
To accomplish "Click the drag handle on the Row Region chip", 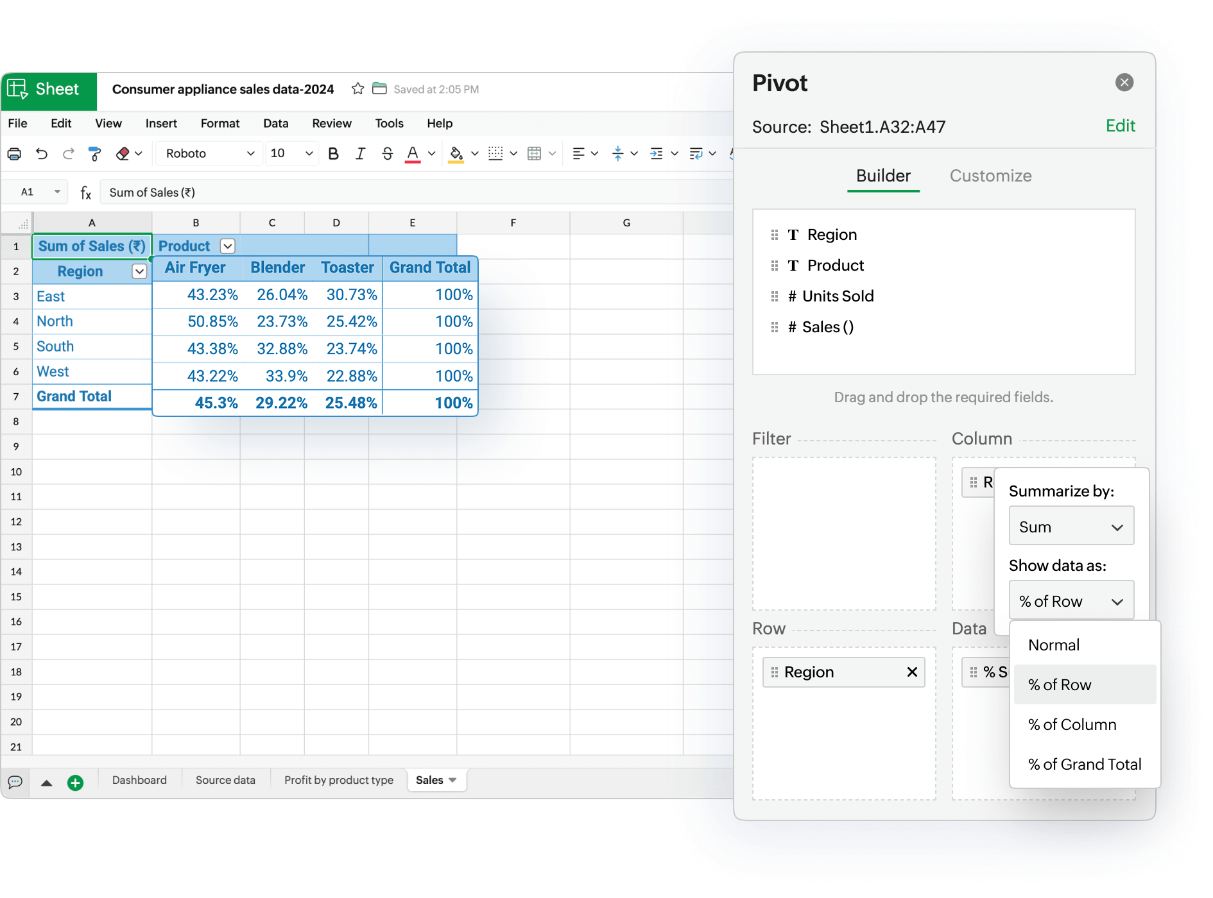I will tap(775, 672).
